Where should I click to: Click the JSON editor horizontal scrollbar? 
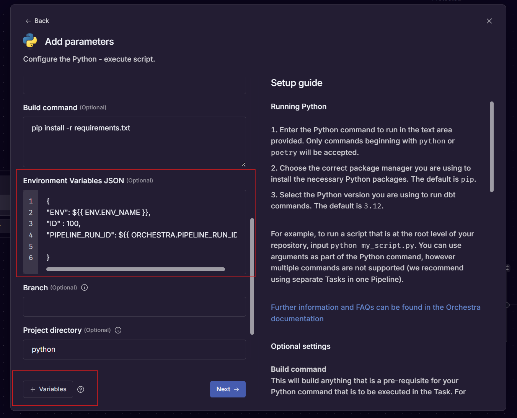point(135,269)
